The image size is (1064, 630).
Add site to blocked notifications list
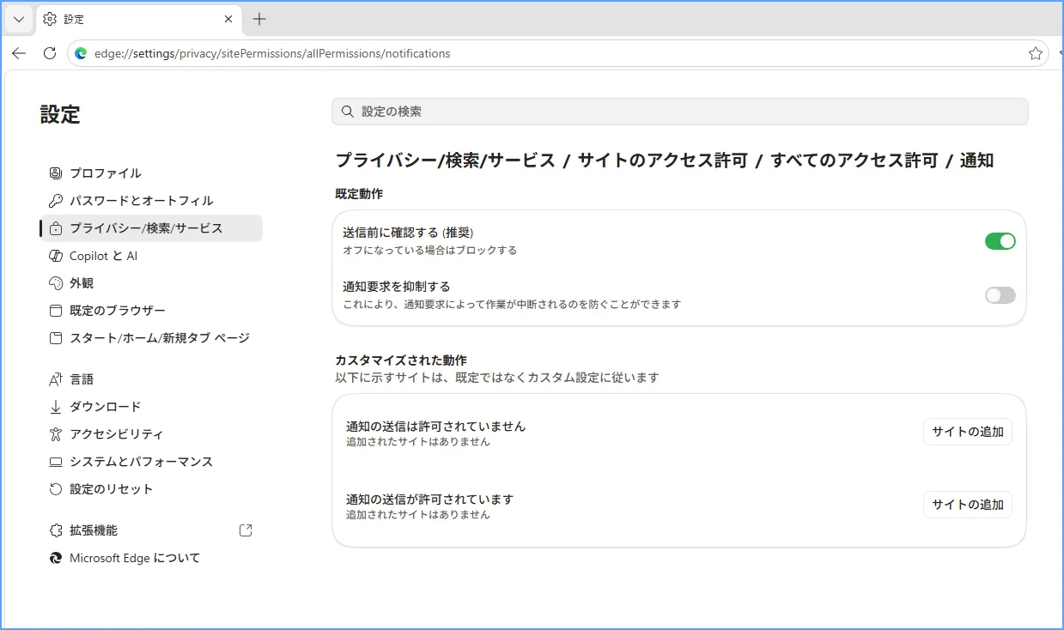pyautogui.click(x=968, y=432)
